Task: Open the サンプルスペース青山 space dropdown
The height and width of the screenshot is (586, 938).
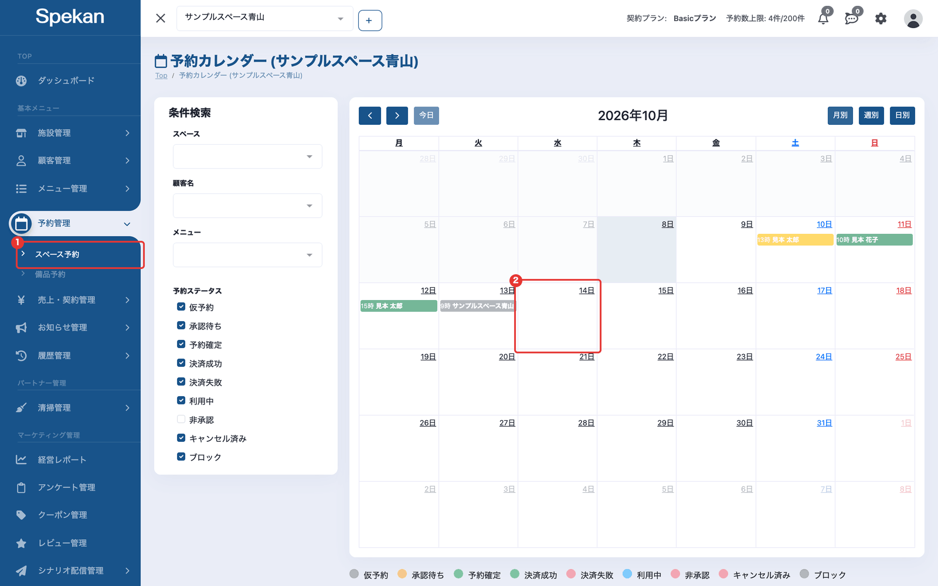Action: click(x=265, y=18)
